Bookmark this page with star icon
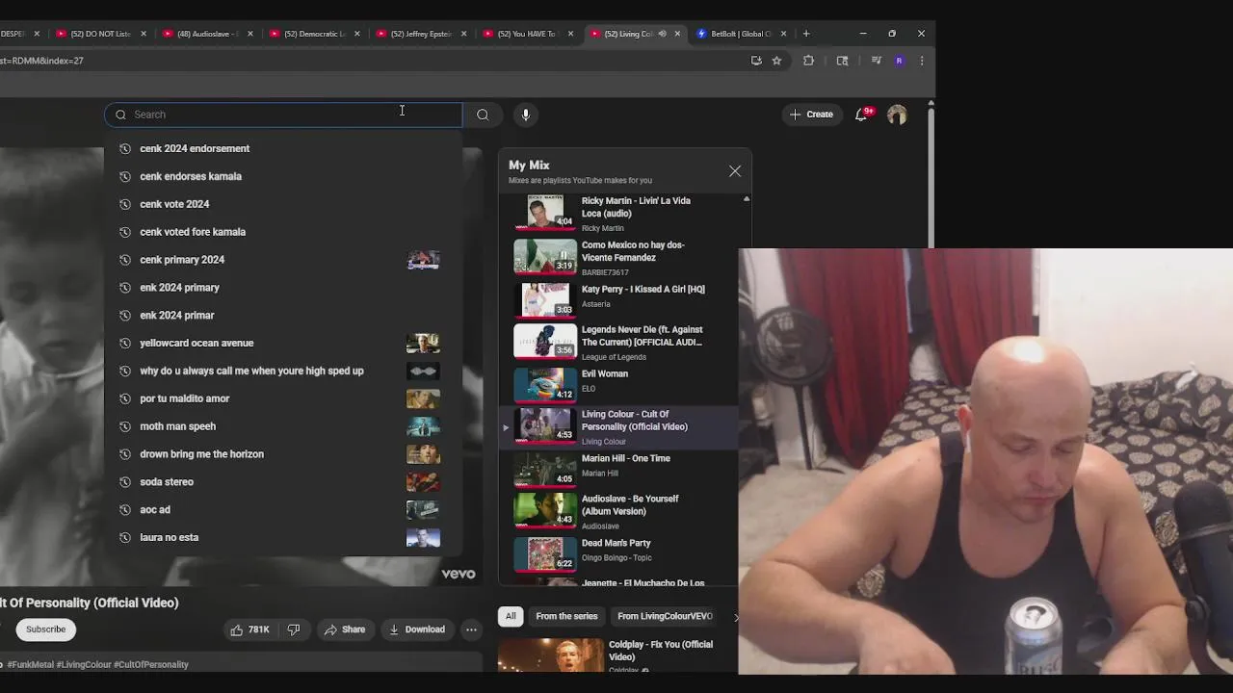1233x693 pixels. pyautogui.click(x=776, y=61)
